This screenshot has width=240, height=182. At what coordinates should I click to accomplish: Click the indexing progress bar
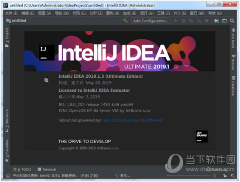[x=189, y=176]
